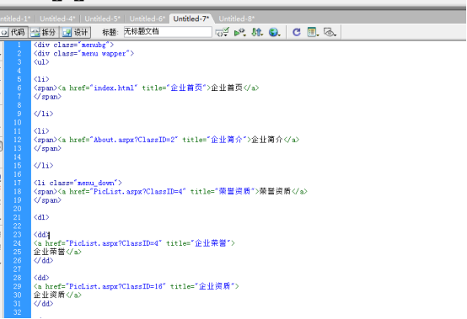Screen dimensions: 467x319
Task: Open the validate markup checkmark icon
Action: (223, 32)
